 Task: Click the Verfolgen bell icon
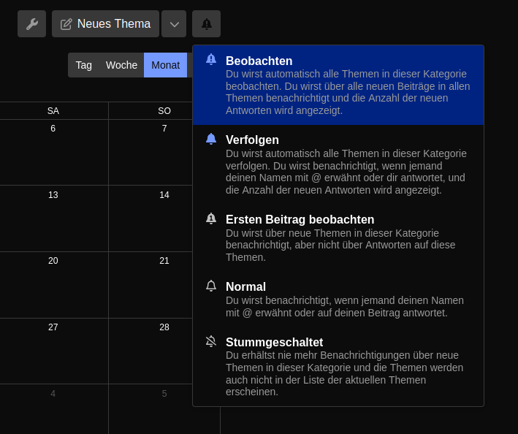tap(211, 139)
